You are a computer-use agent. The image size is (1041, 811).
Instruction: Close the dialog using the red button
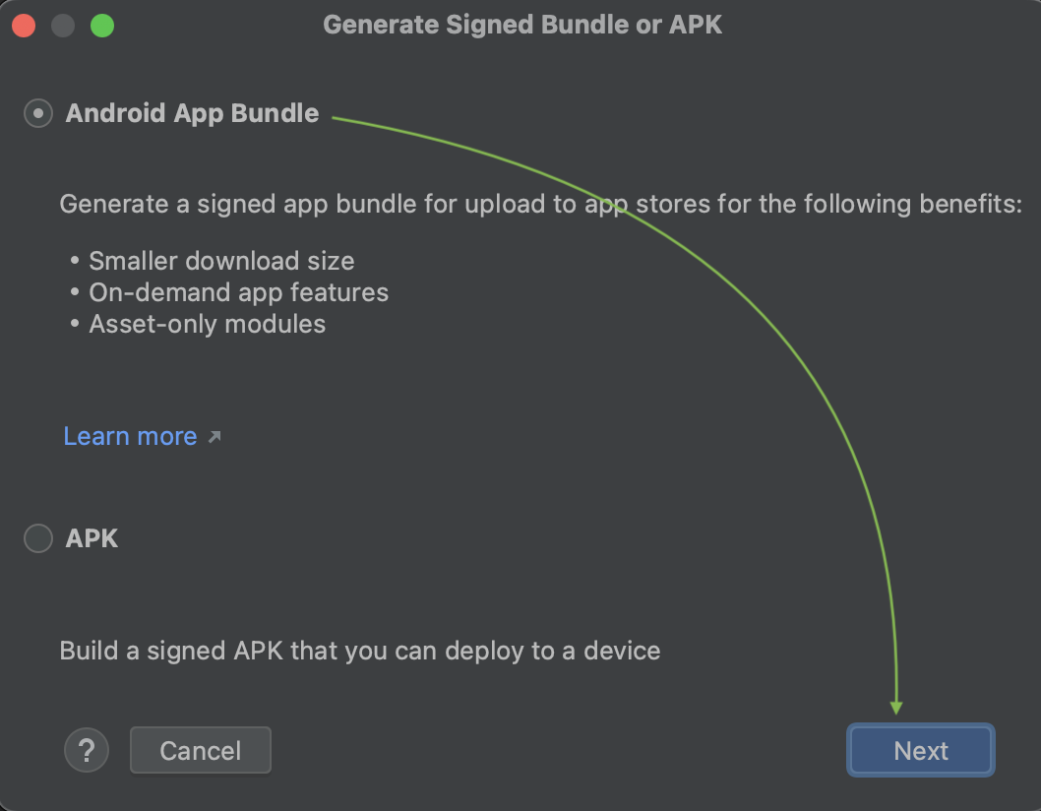[x=24, y=26]
